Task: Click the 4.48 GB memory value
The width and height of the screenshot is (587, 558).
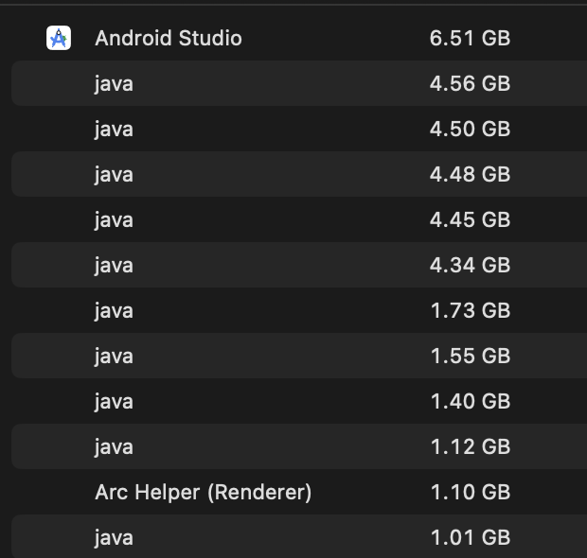Action: tap(470, 174)
